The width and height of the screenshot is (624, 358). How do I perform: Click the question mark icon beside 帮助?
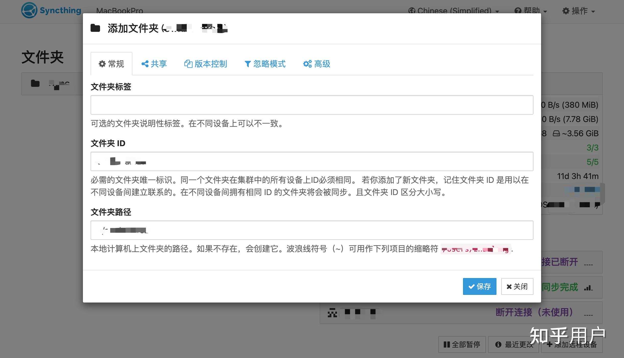click(518, 11)
